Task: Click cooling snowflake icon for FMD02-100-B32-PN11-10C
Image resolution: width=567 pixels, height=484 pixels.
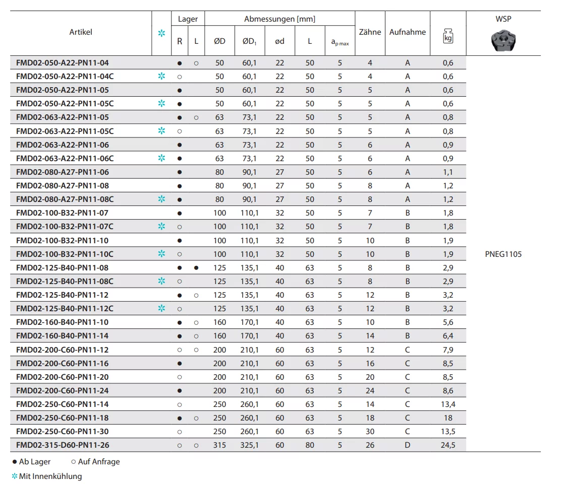Action: 161,254
